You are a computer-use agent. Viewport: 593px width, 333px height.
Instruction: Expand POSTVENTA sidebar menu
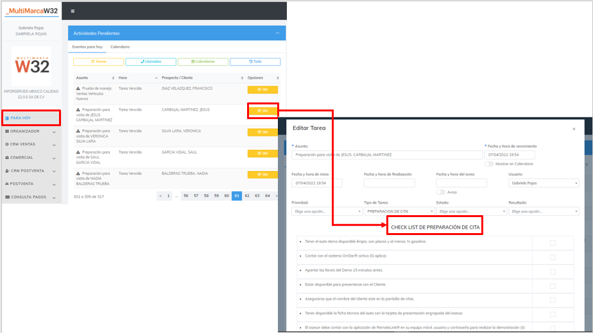[31, 184]
